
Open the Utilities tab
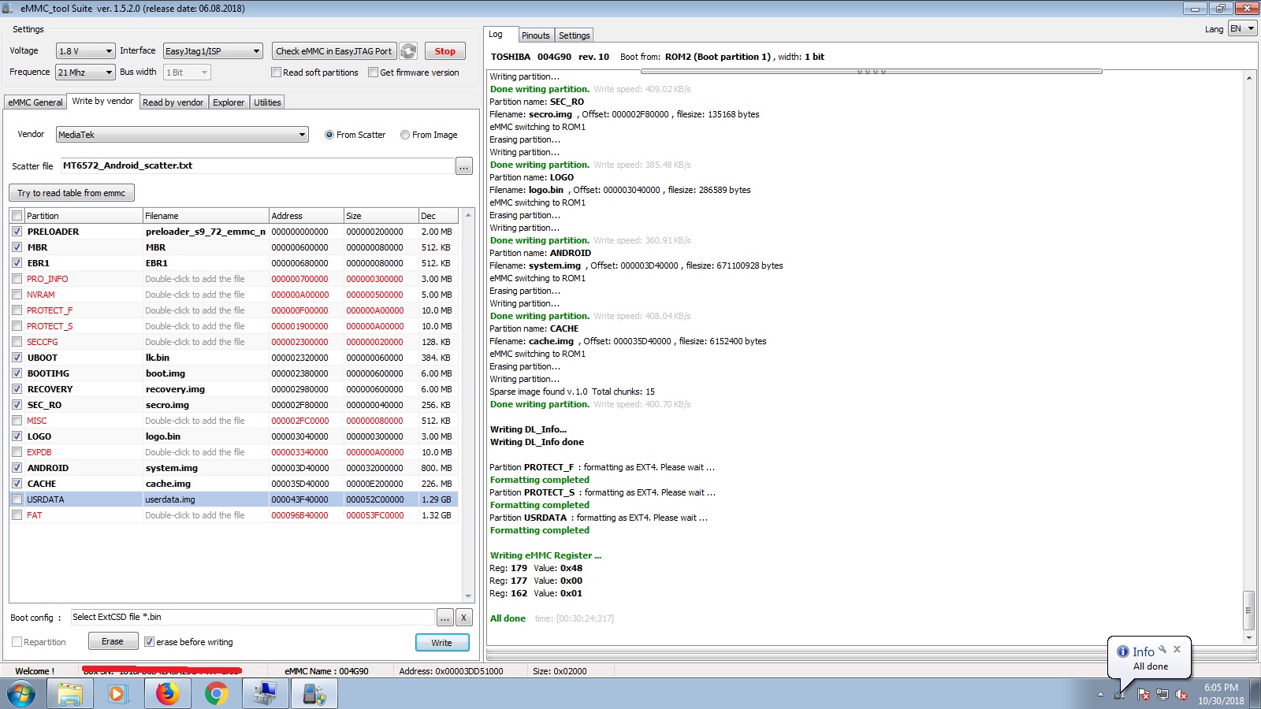point(267,102)
